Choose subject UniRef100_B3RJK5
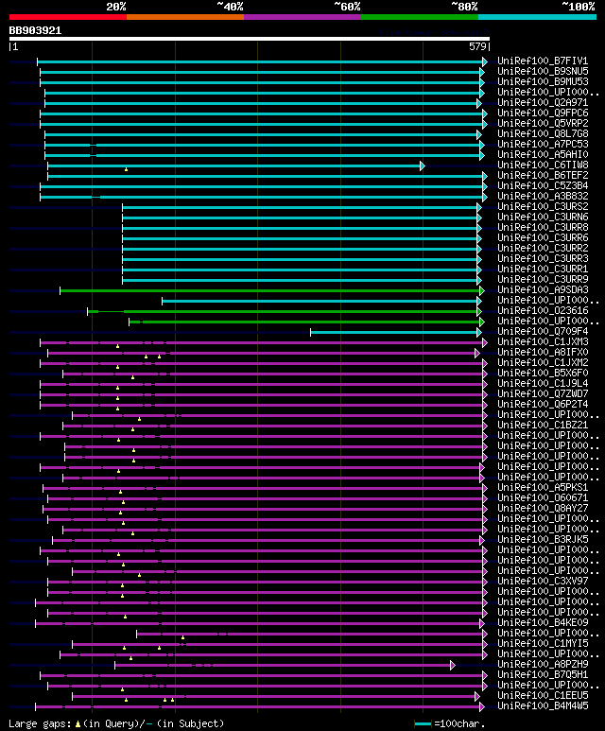This screenshot has width=605, height=731. click(543, 539)
